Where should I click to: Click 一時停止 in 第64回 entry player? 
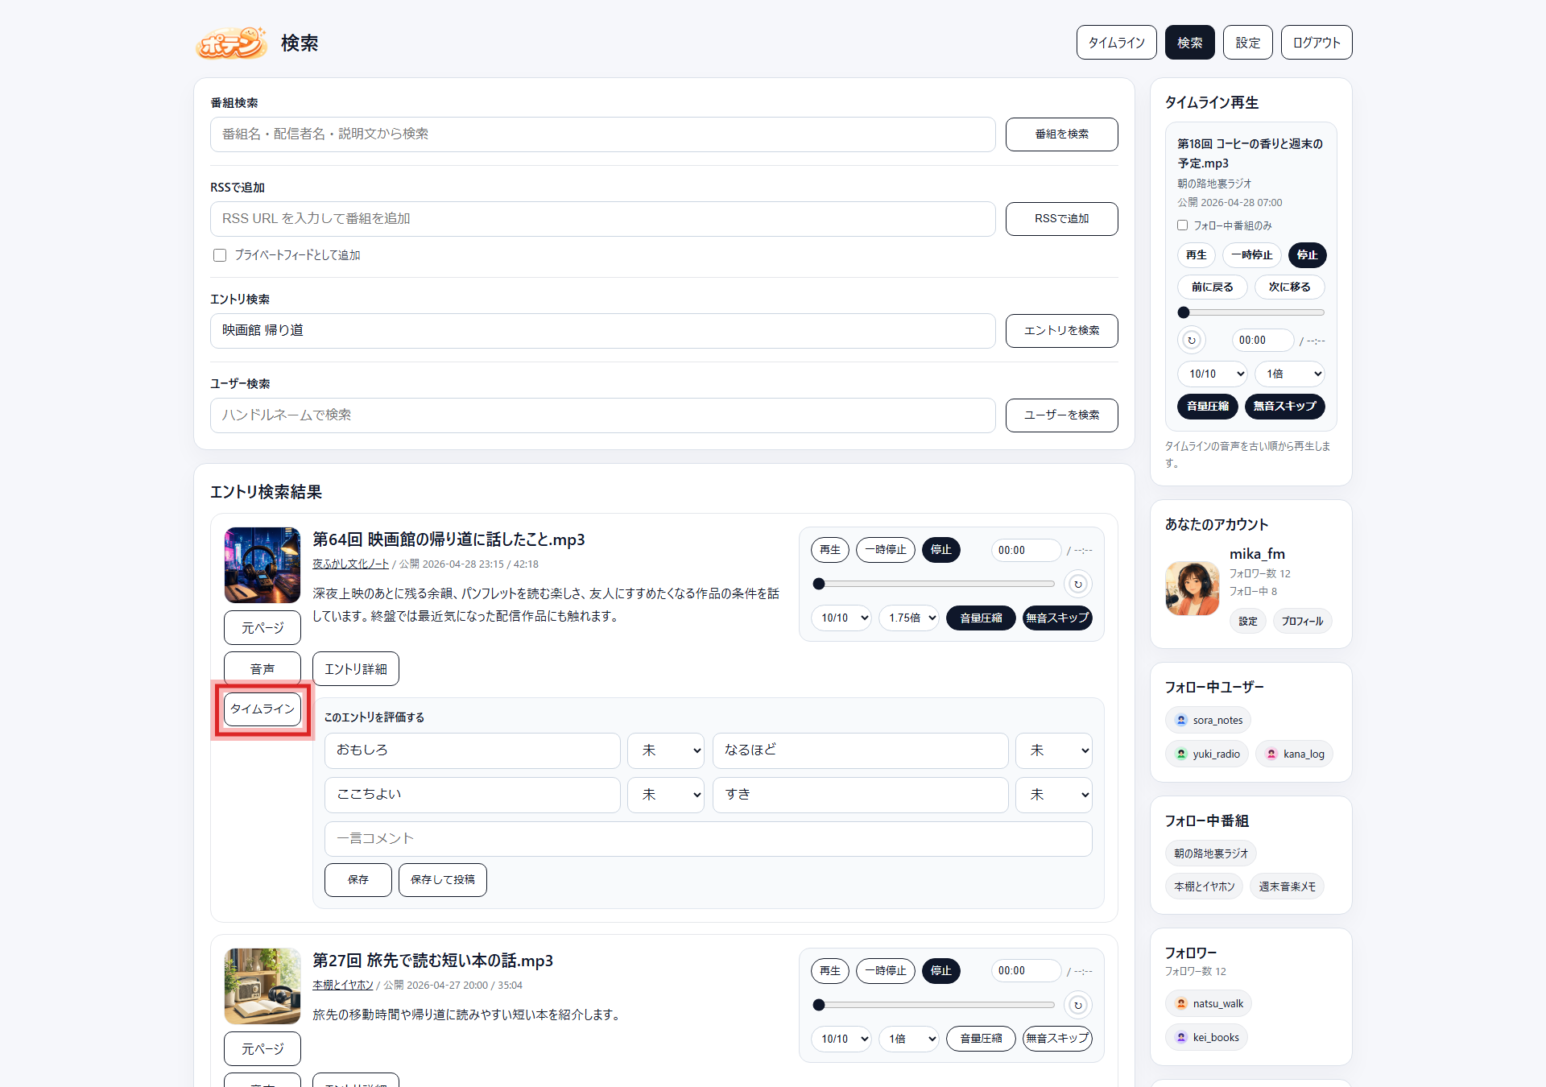coord(886,550)
